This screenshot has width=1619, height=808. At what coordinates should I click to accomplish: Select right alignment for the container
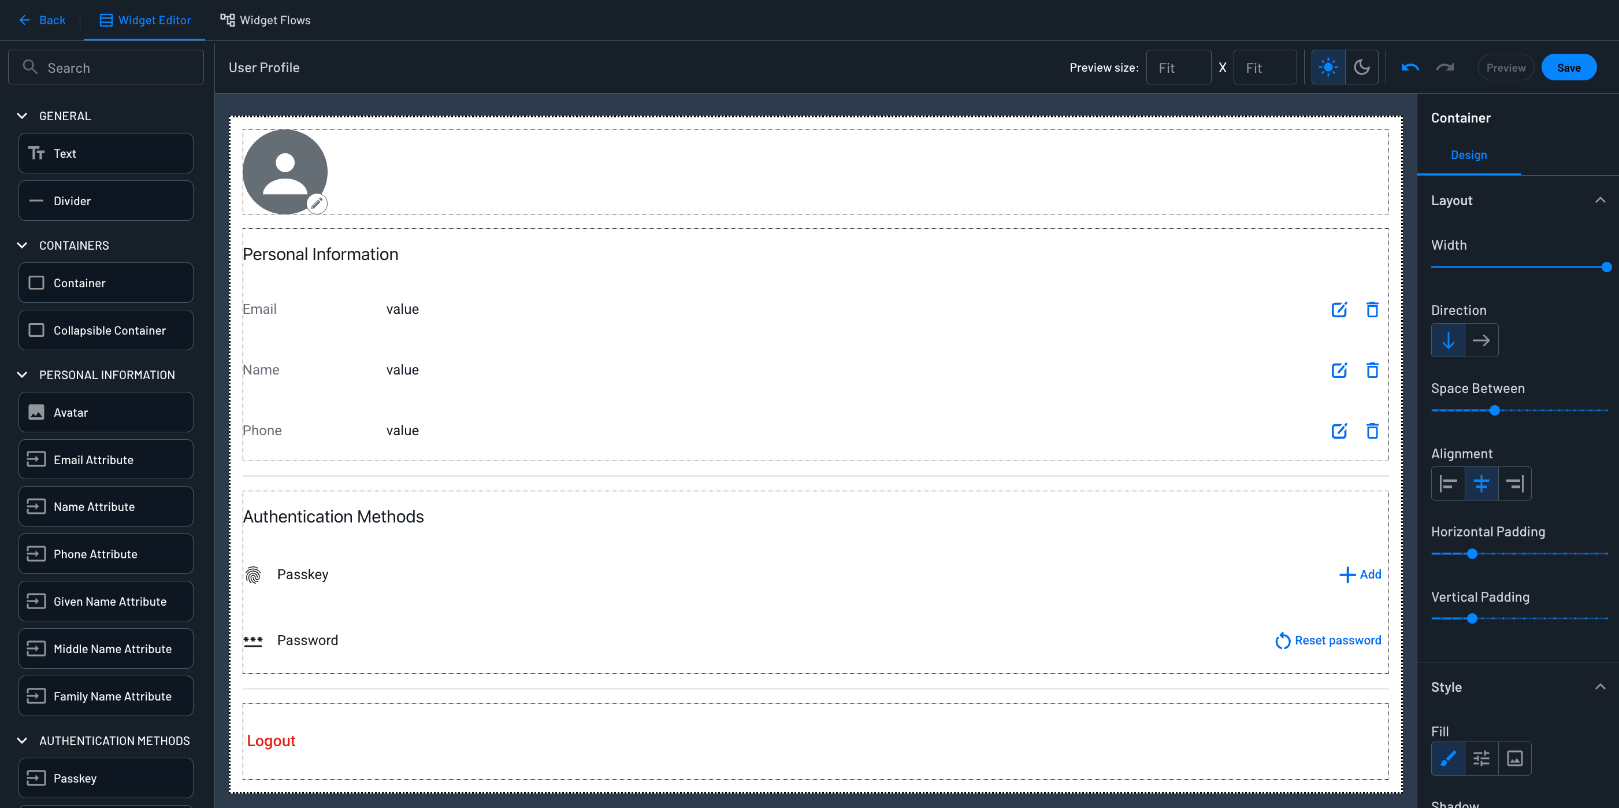1514,483
